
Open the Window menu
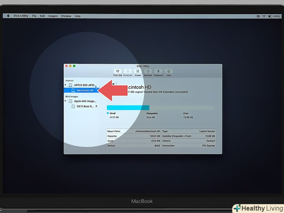click(x=66, y=16)
